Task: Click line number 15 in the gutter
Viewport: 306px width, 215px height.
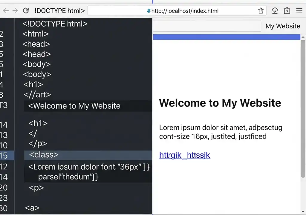Action: [4, 156]
